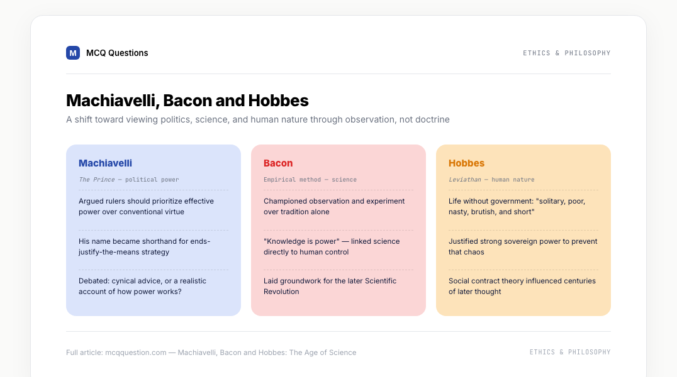The width and height of the screenshot is (677, 377).
Task: Click the Debated: cynical advice bullet
Action: point(142,286)
